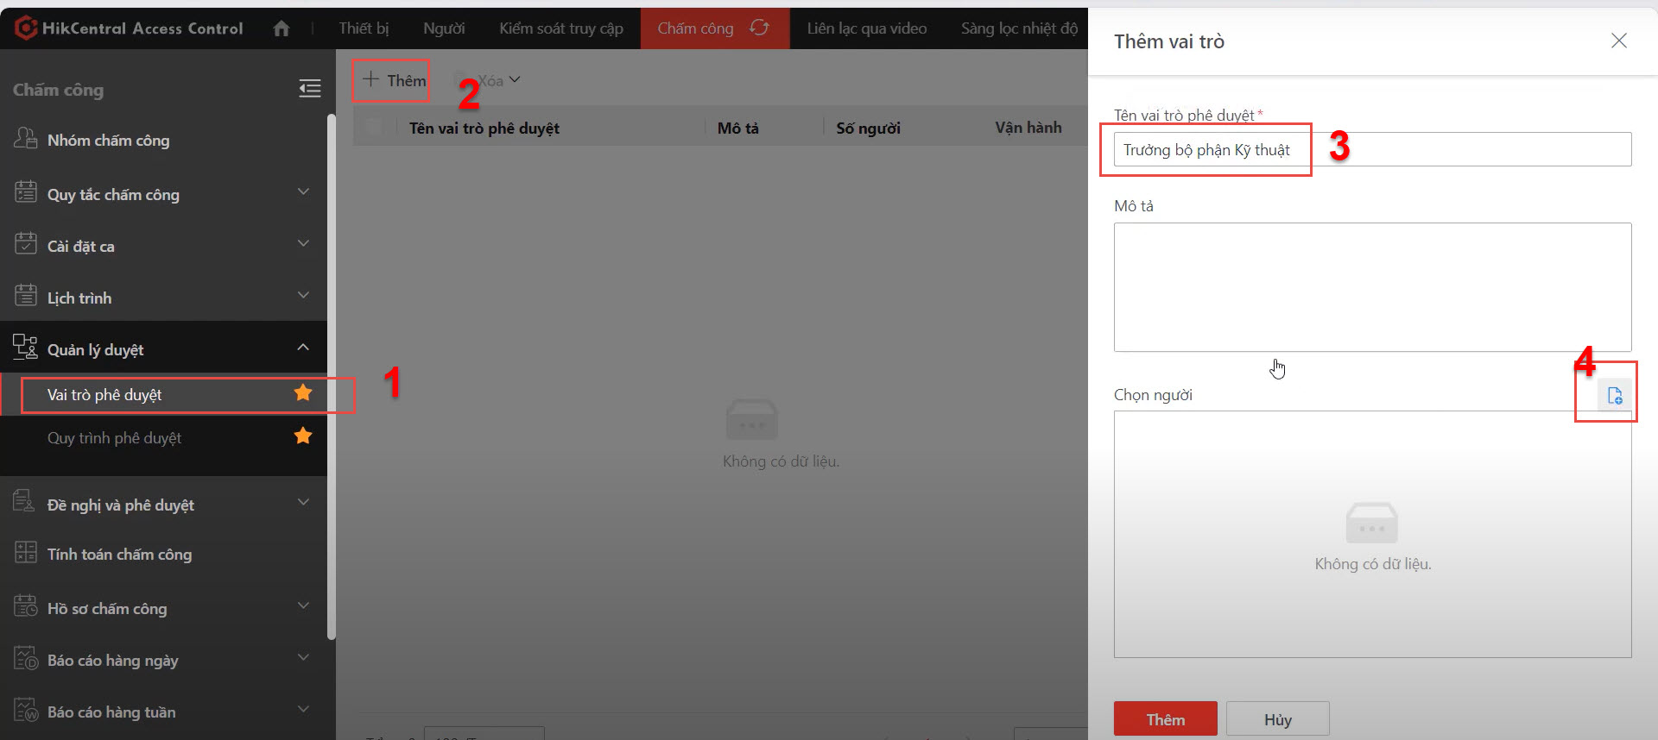Image resolution: width=1658 pixels, height=740 pixels.
Task: Click the red Thêm button in panel
Action: pos(1165,718)
